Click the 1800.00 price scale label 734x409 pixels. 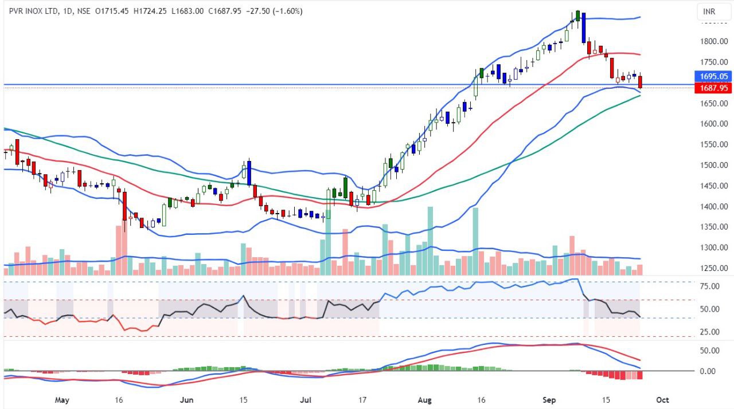(713, 41)
